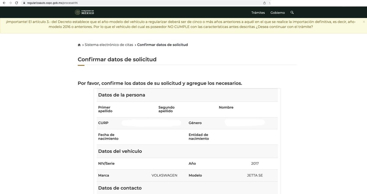
Task: Click the Nombre label
Action: pyautogui.click(x=226, y=107)
